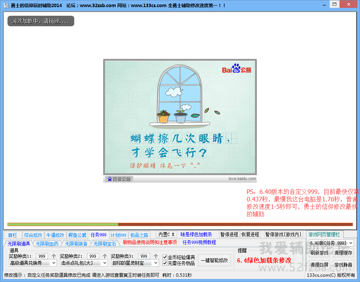Select the 任务999 tab
Screen dimensions: 360x282
click(x=99, y=235)
